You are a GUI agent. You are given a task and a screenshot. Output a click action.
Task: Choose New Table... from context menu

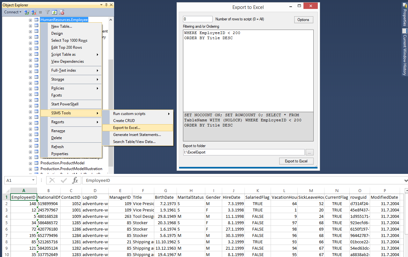tap(71, 26)
